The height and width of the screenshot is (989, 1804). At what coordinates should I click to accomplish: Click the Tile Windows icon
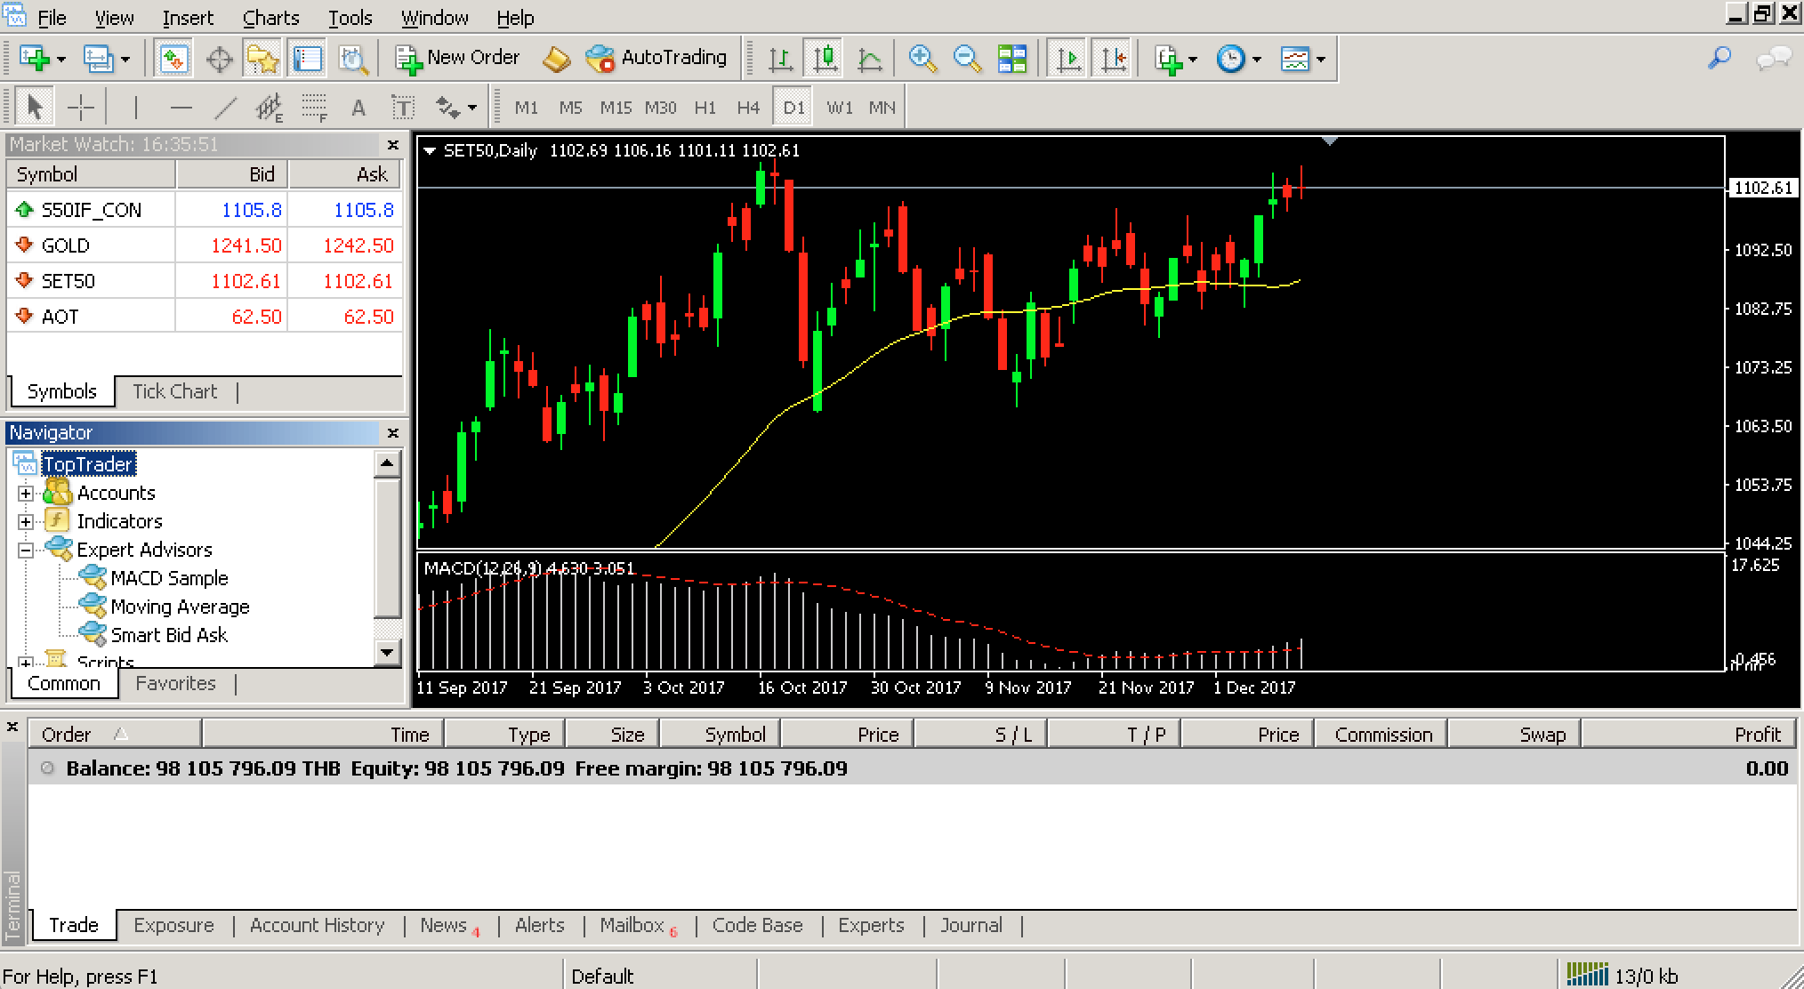coord(1011,59)
